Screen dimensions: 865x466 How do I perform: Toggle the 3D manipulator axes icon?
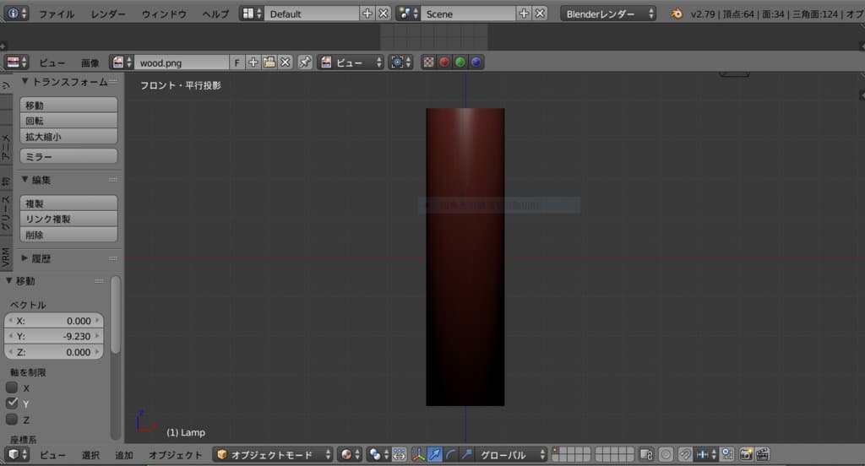(419, 454)
